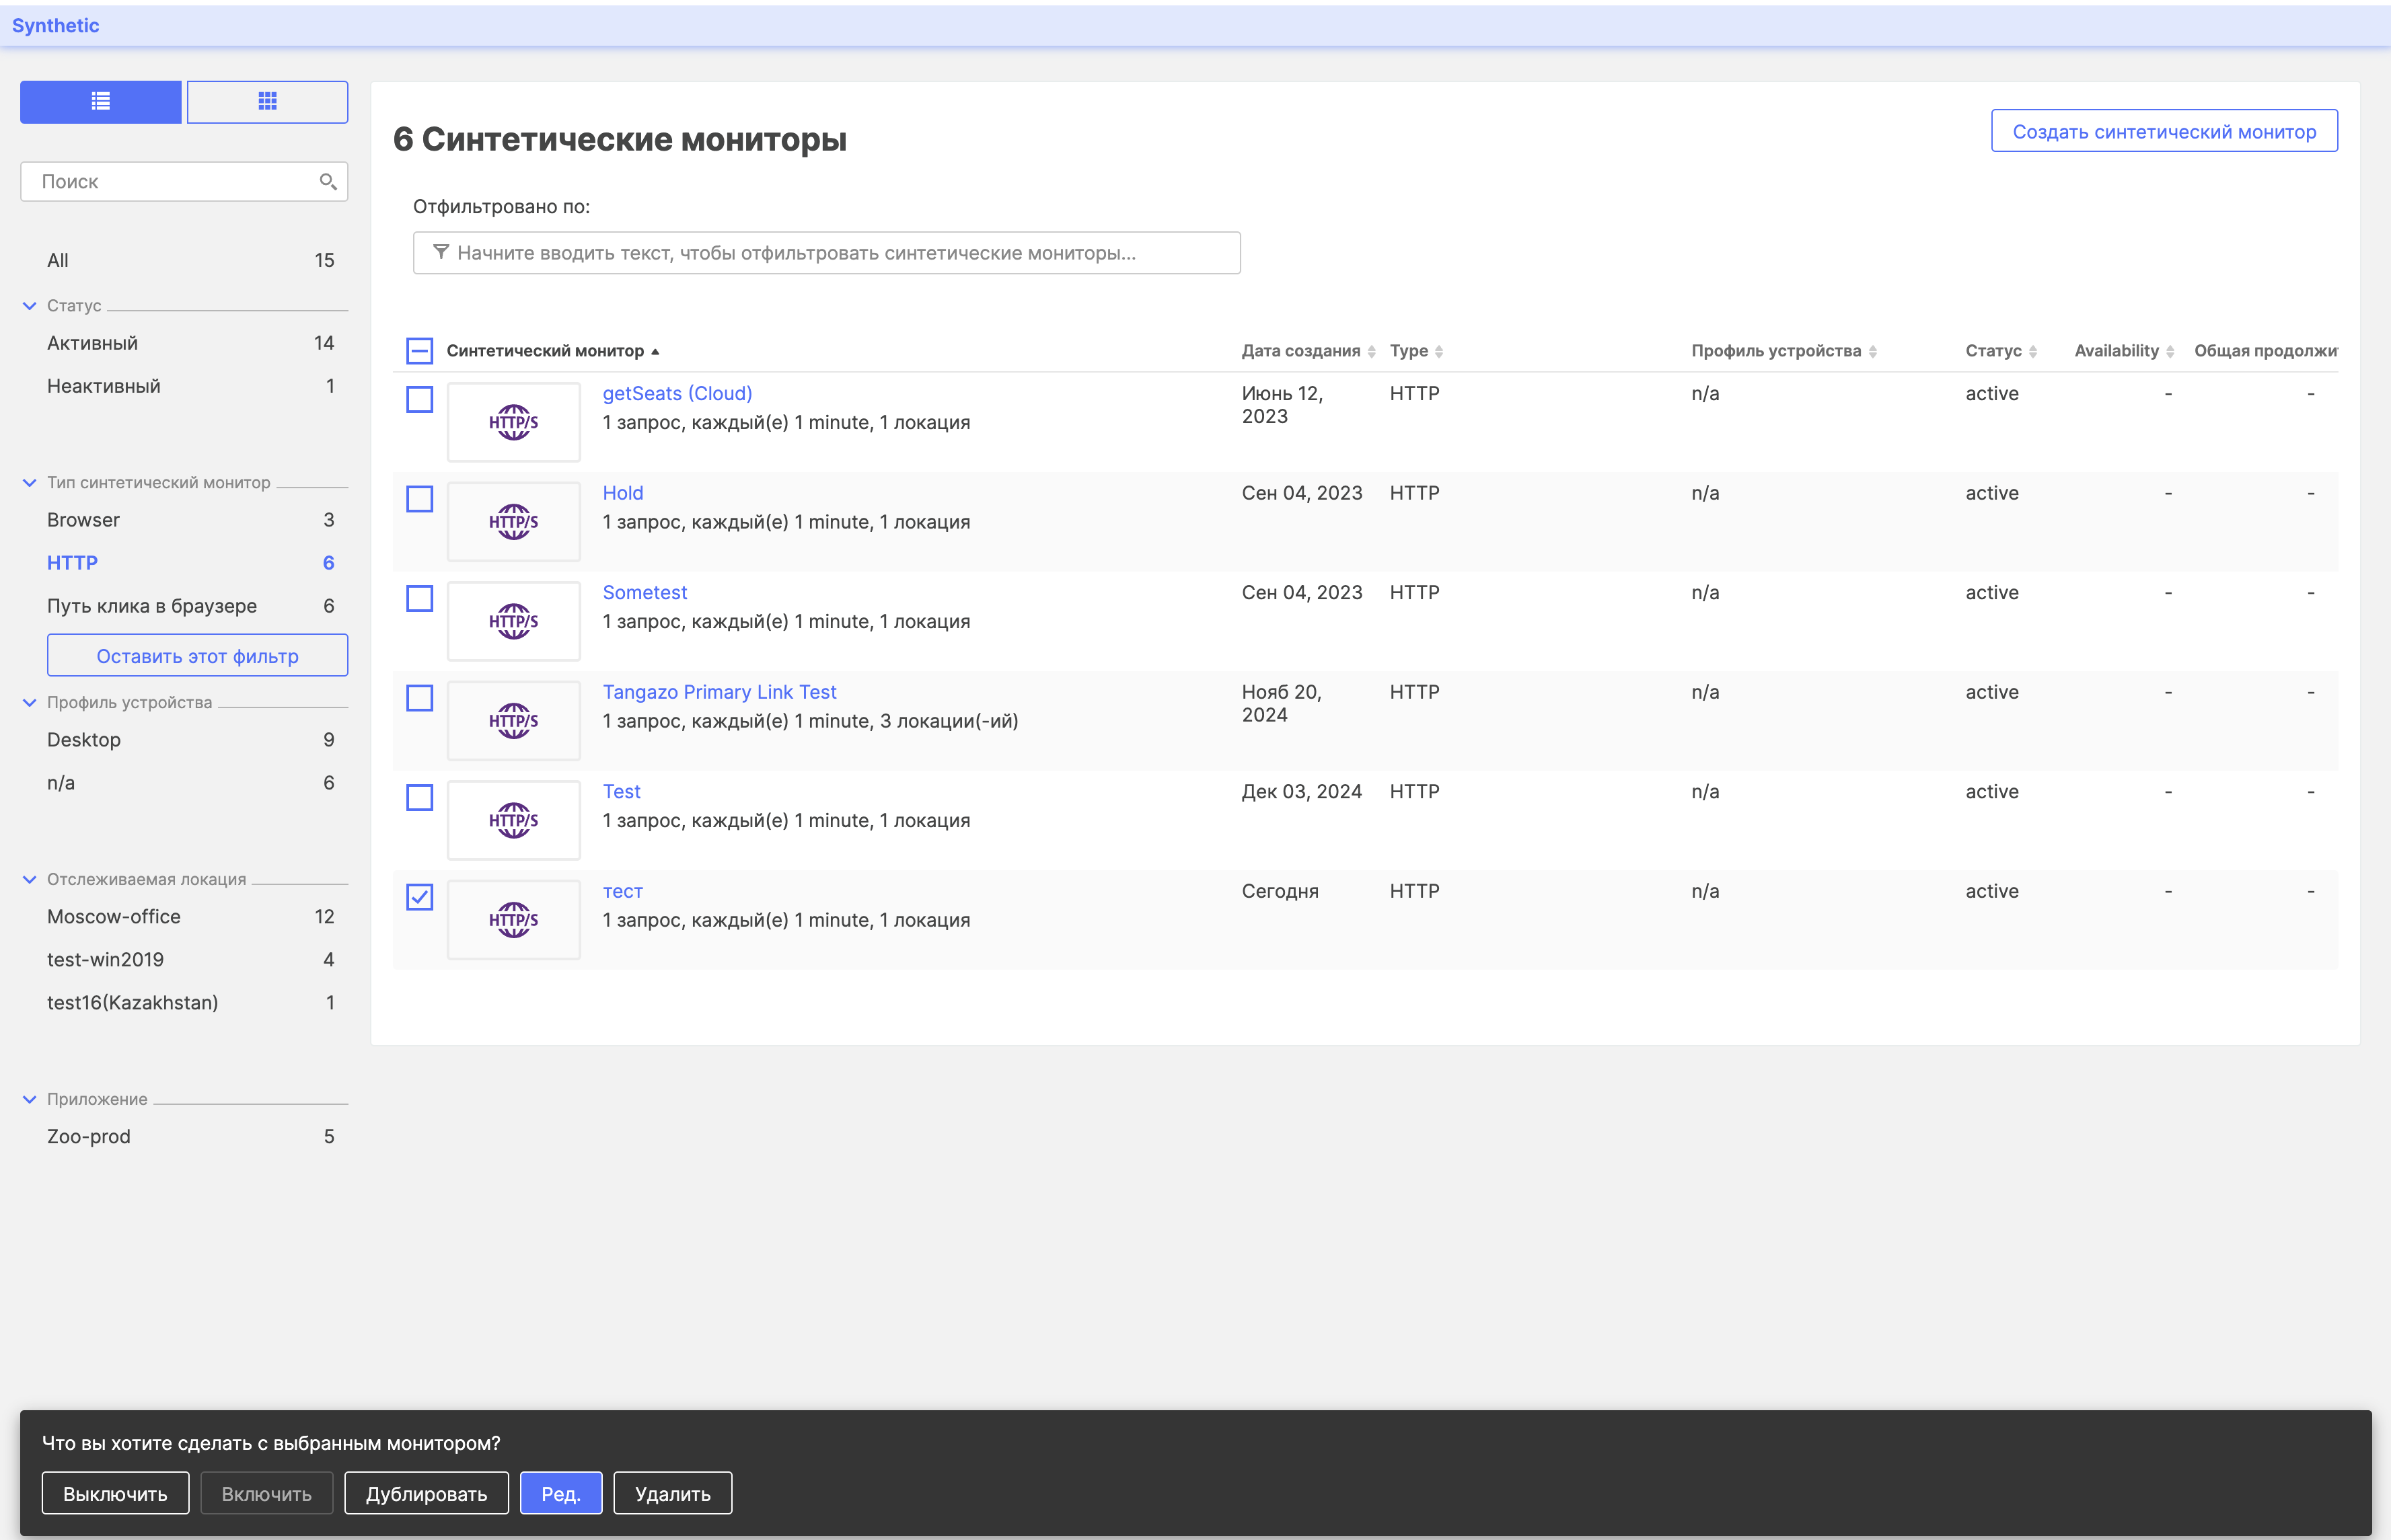Image resolution: width=2391 pixels, height=1540 pixels.
Task: Sort by Availability column arrows
Action: pos(2170,351)
